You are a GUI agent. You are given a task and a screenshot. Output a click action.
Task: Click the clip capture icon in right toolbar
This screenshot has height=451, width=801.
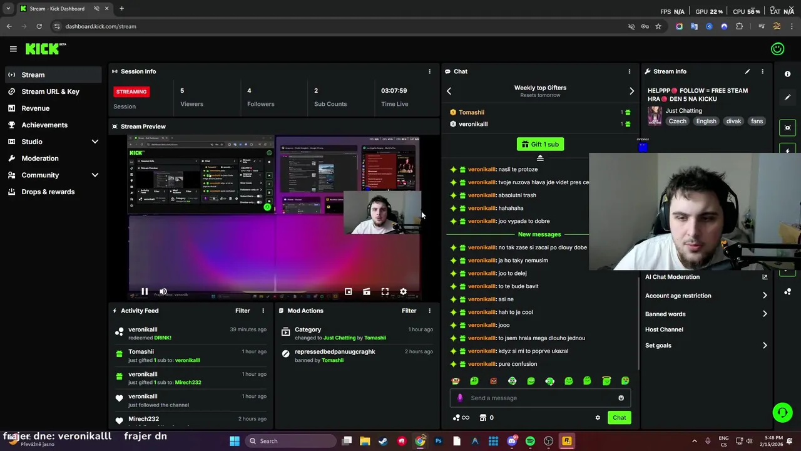pyautogui.click(x=787, y=128)
